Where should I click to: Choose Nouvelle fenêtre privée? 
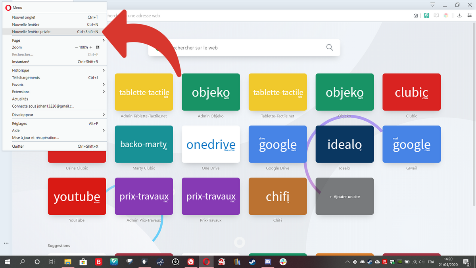[54, 32]
